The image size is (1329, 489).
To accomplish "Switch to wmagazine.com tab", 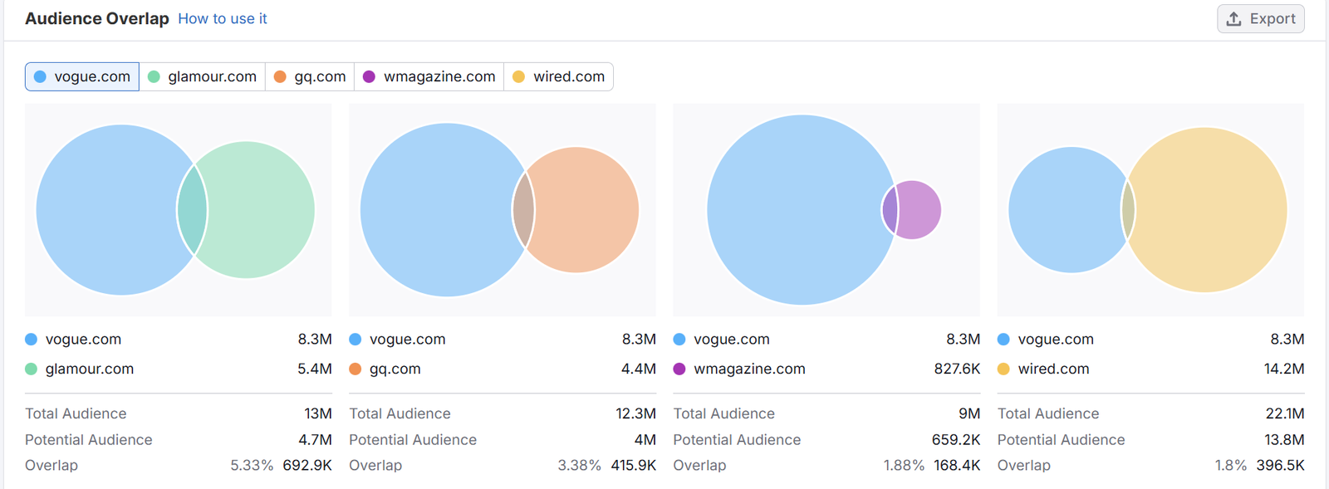I will click(429, 76).
